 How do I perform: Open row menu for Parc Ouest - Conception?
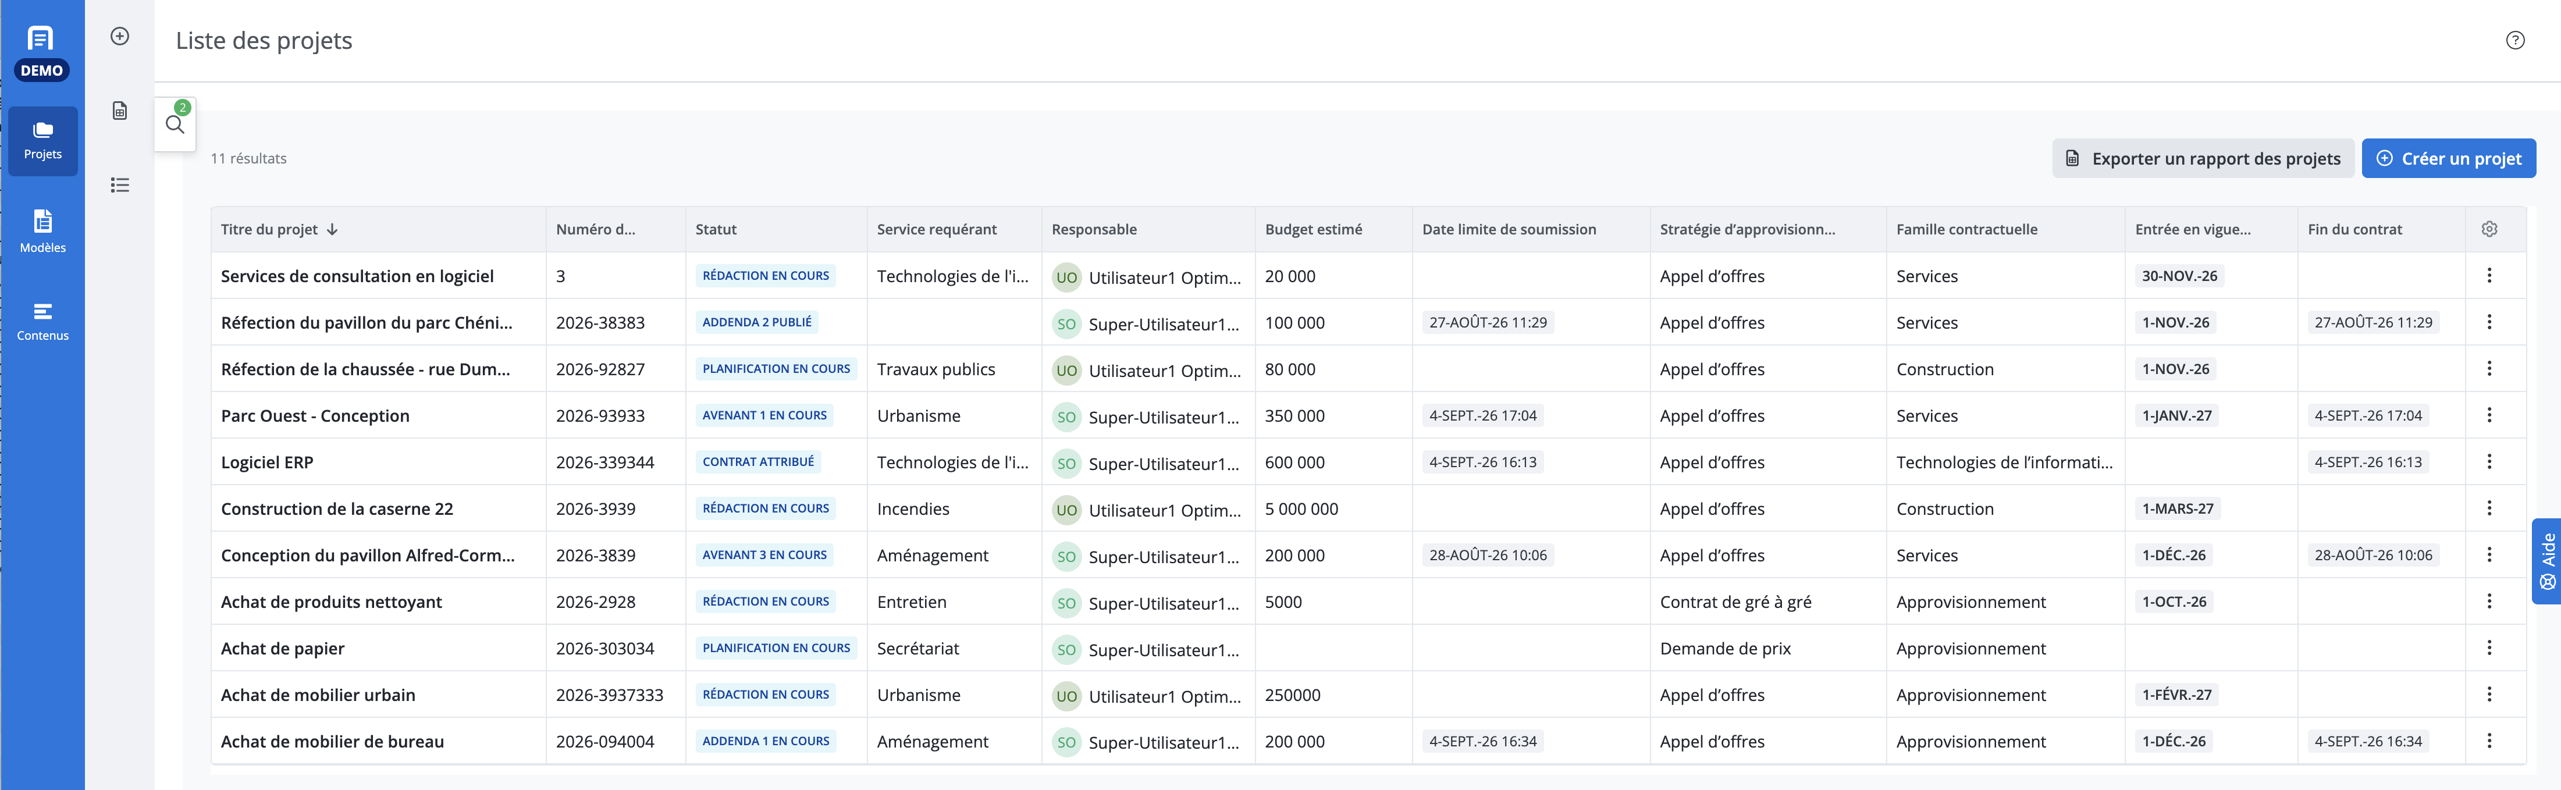2488,415
